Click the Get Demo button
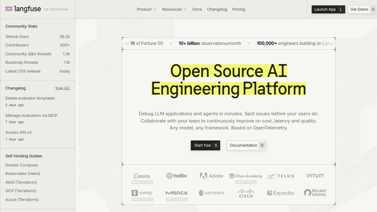Viewport: 377px width, 212px height. 362,9
